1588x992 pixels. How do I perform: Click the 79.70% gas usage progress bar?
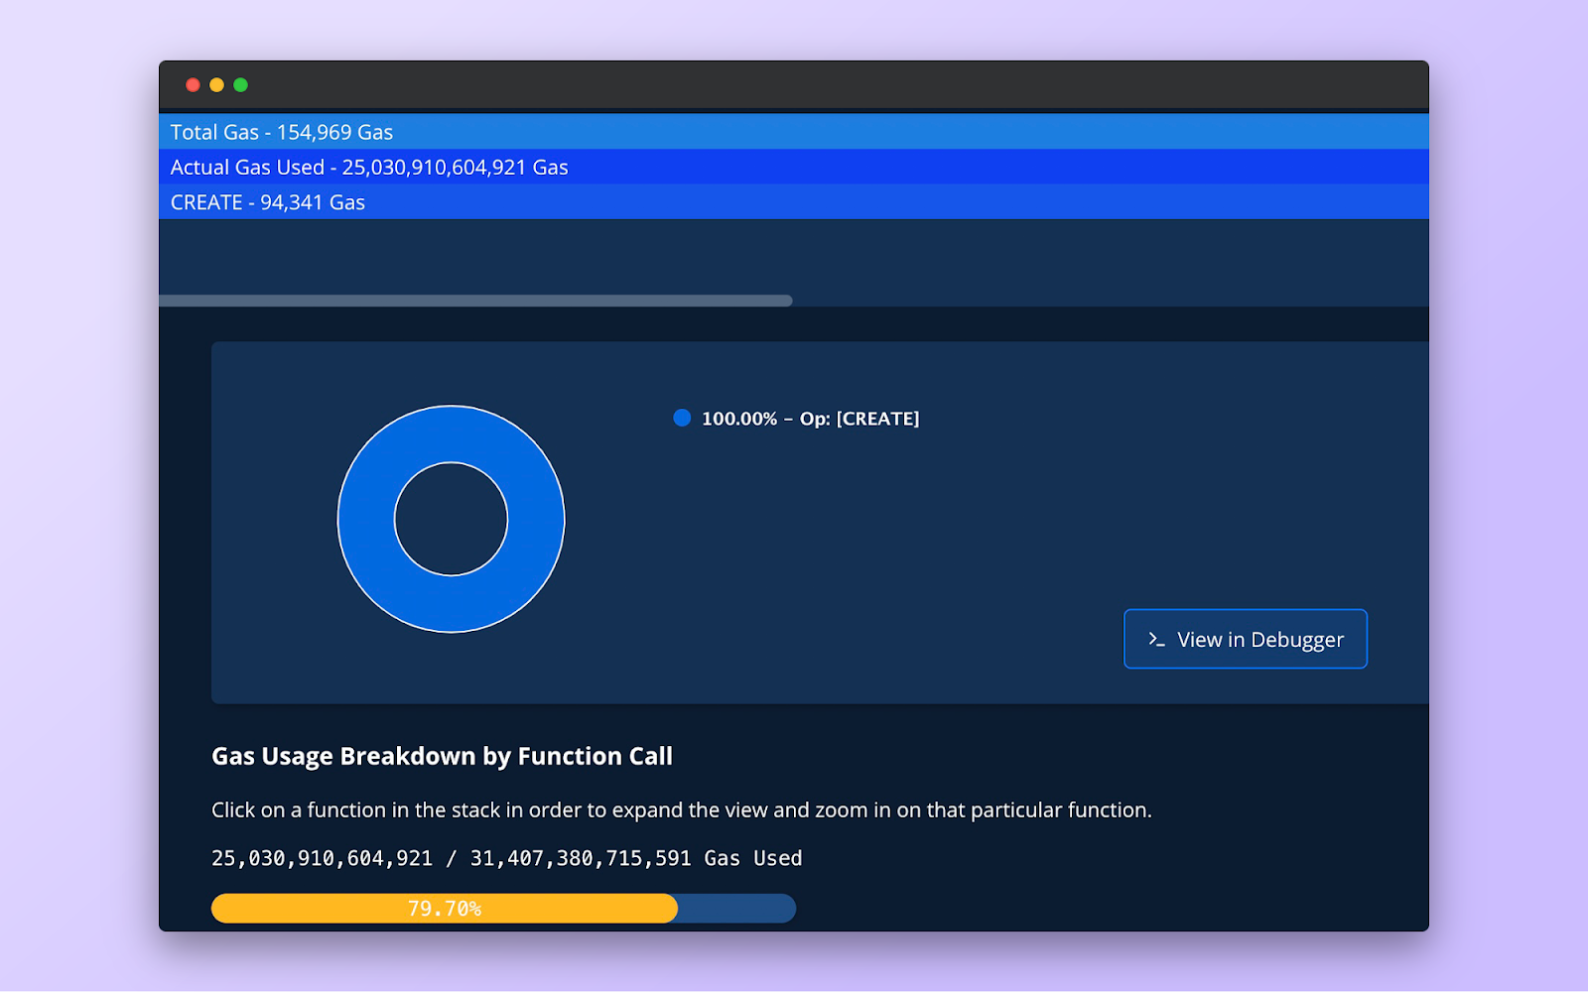503,908
